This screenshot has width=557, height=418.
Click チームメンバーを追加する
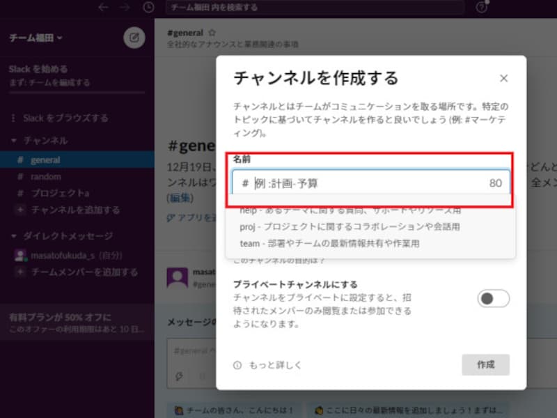[84, 272]
